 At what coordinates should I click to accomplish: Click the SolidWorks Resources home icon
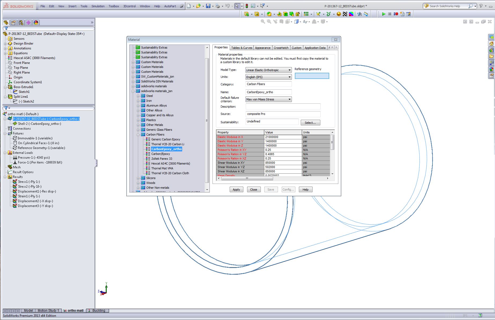point(492,43)
